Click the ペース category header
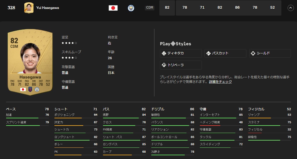297x159 pixels. coord(11,109)
